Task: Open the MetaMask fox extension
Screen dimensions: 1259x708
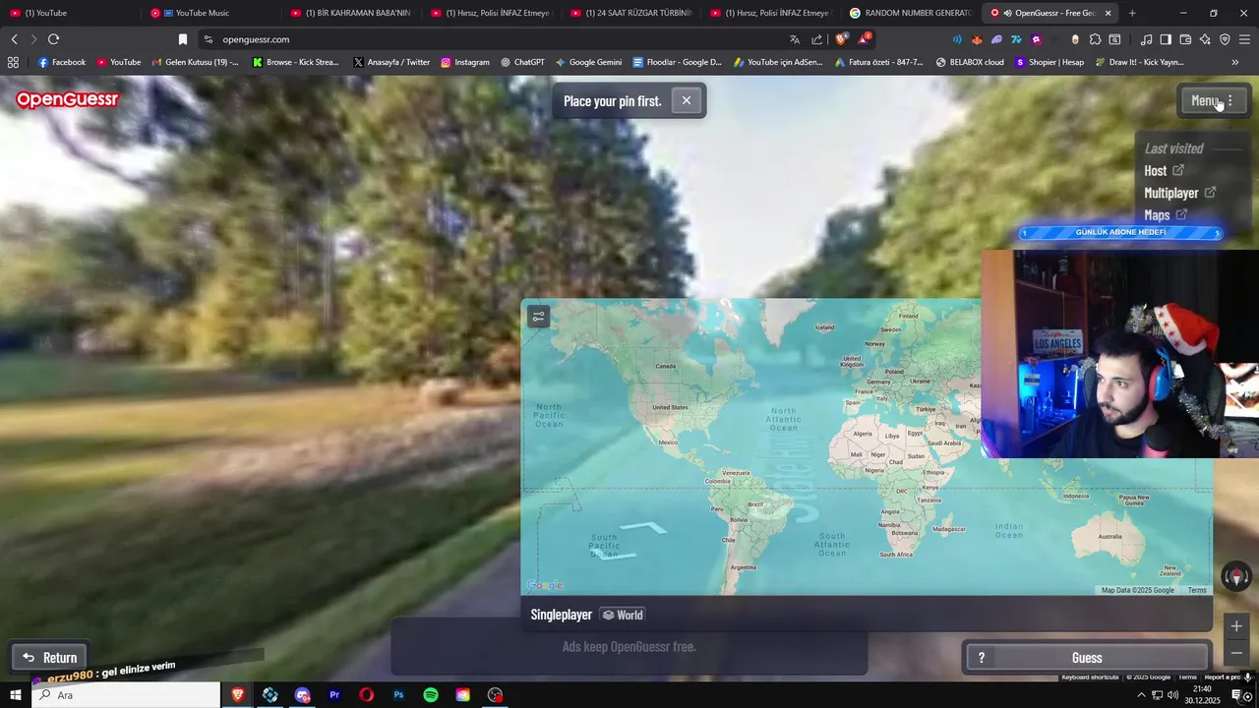Action: pyautogui.click(x=977, y=39)
